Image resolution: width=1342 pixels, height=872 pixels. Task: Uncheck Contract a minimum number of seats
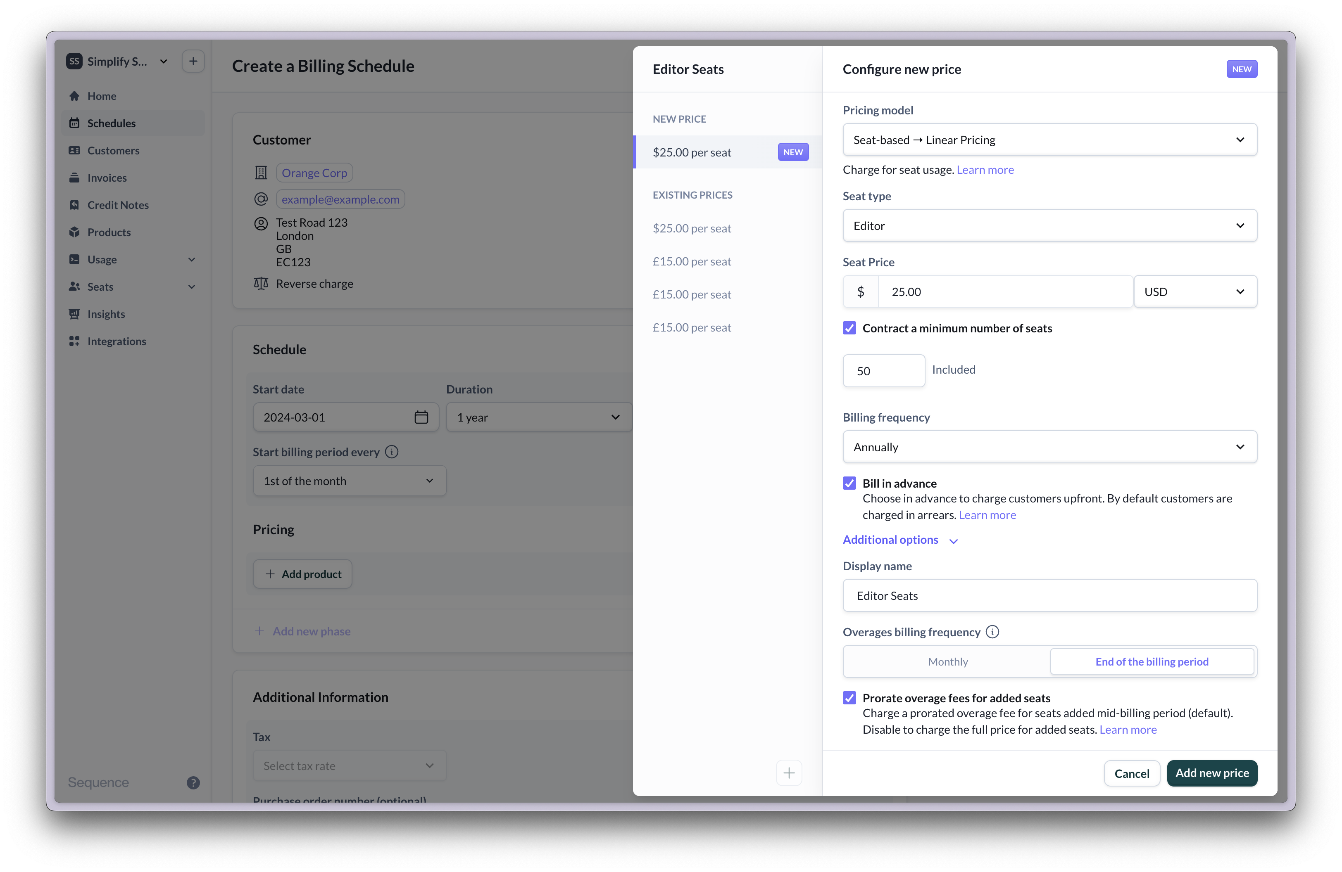click(x=849, y=328)
